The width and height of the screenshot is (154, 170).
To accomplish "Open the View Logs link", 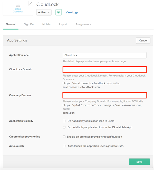I will click(x=72, y=12).
